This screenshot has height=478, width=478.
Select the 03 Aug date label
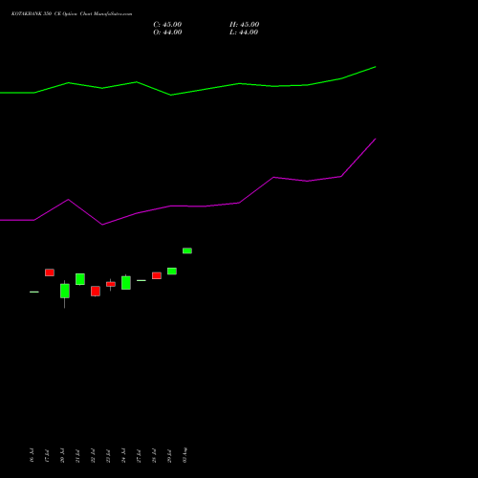185,455
